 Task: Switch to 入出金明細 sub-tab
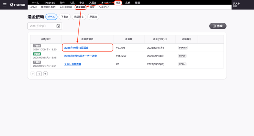click(x=66, y=7)
